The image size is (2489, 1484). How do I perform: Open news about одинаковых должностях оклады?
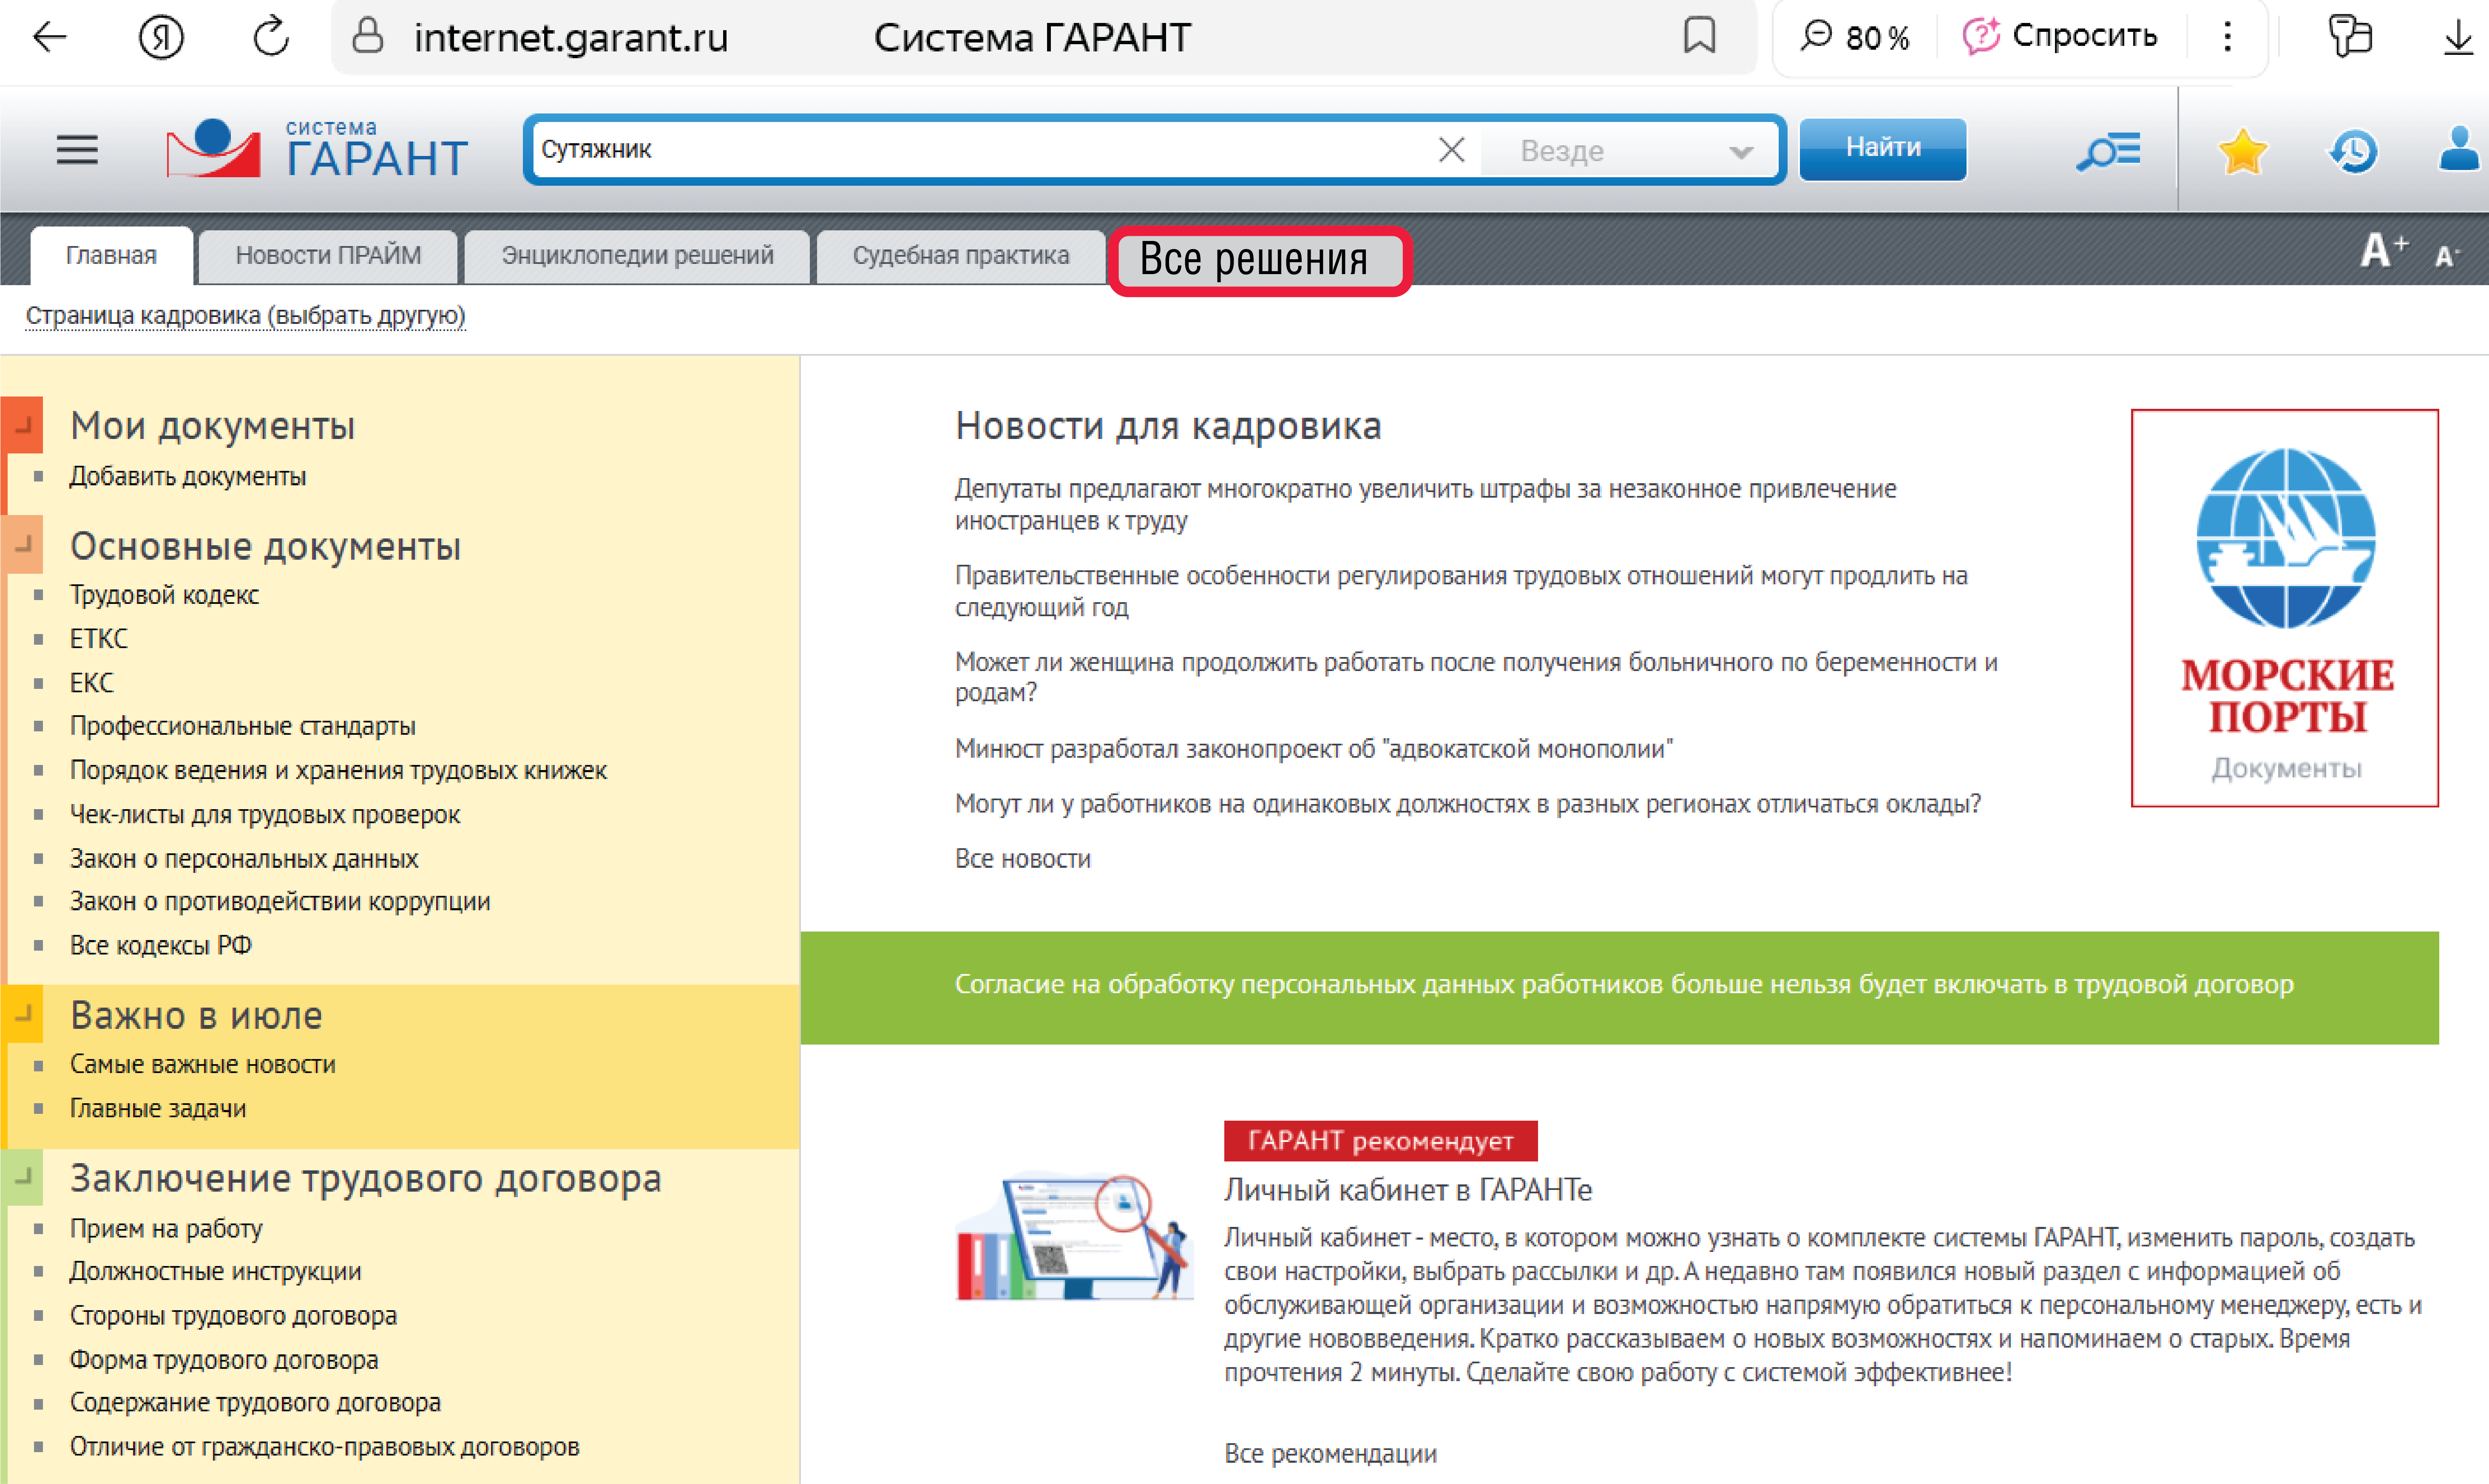pos(1467,804)
